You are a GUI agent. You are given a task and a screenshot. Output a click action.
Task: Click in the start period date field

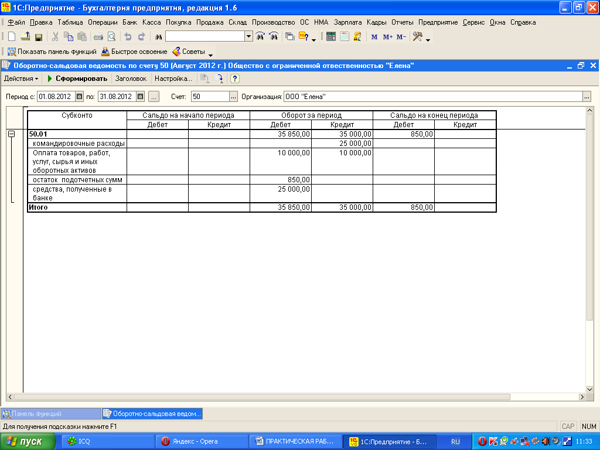coord(56,97)
